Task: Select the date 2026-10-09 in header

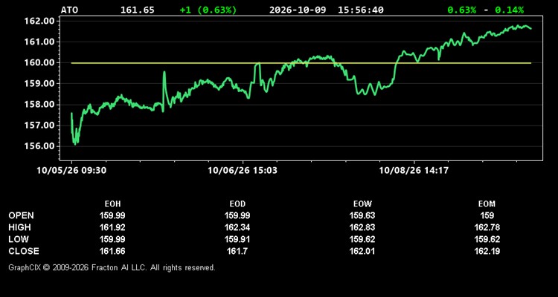Action: tap(298, 10)
